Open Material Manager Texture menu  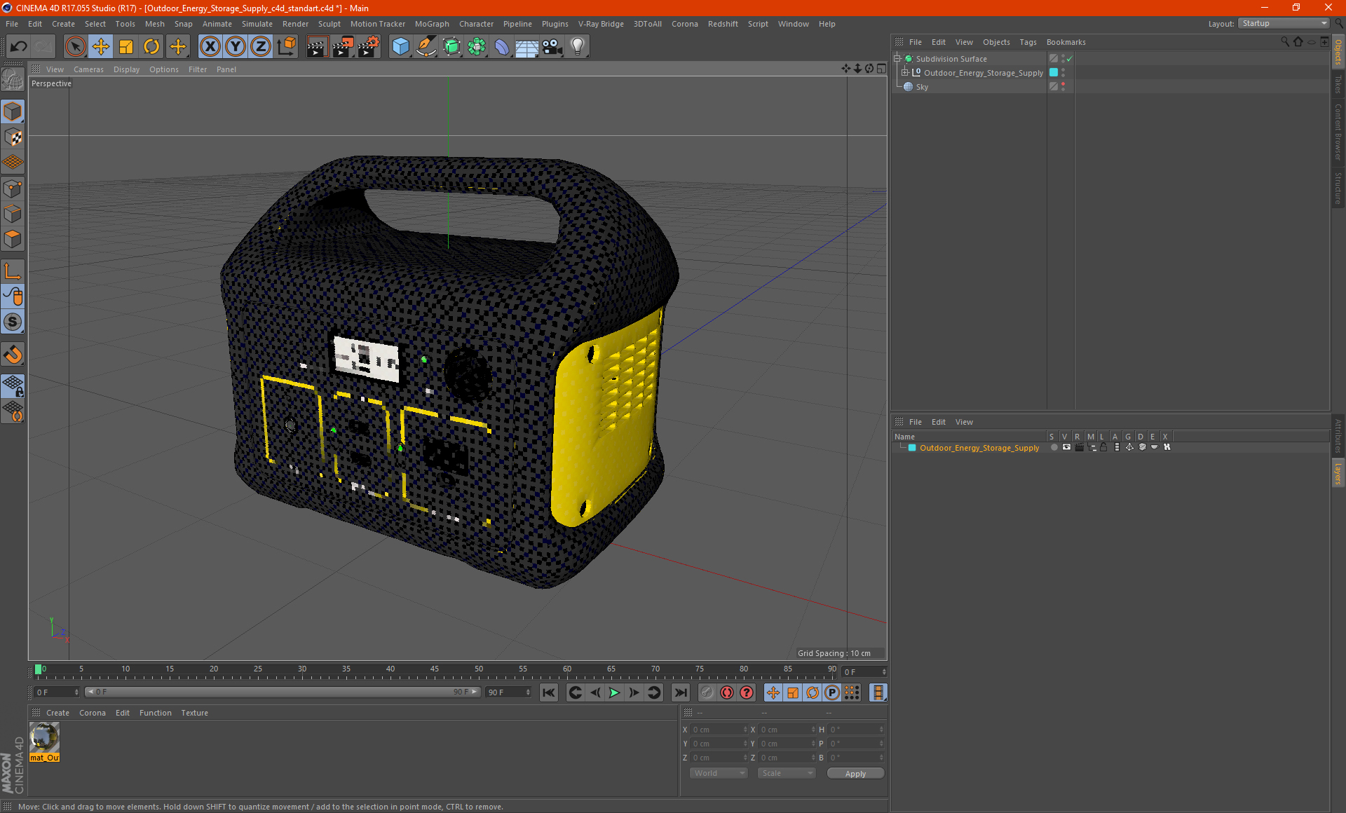tap(194, 713)
